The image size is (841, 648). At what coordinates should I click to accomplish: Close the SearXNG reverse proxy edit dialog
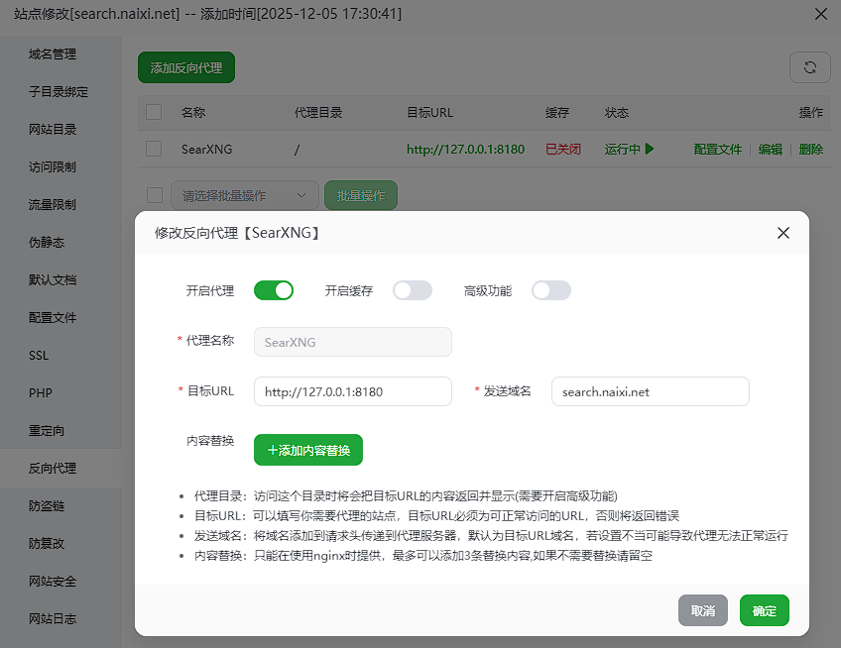click(x=783, y=233)
